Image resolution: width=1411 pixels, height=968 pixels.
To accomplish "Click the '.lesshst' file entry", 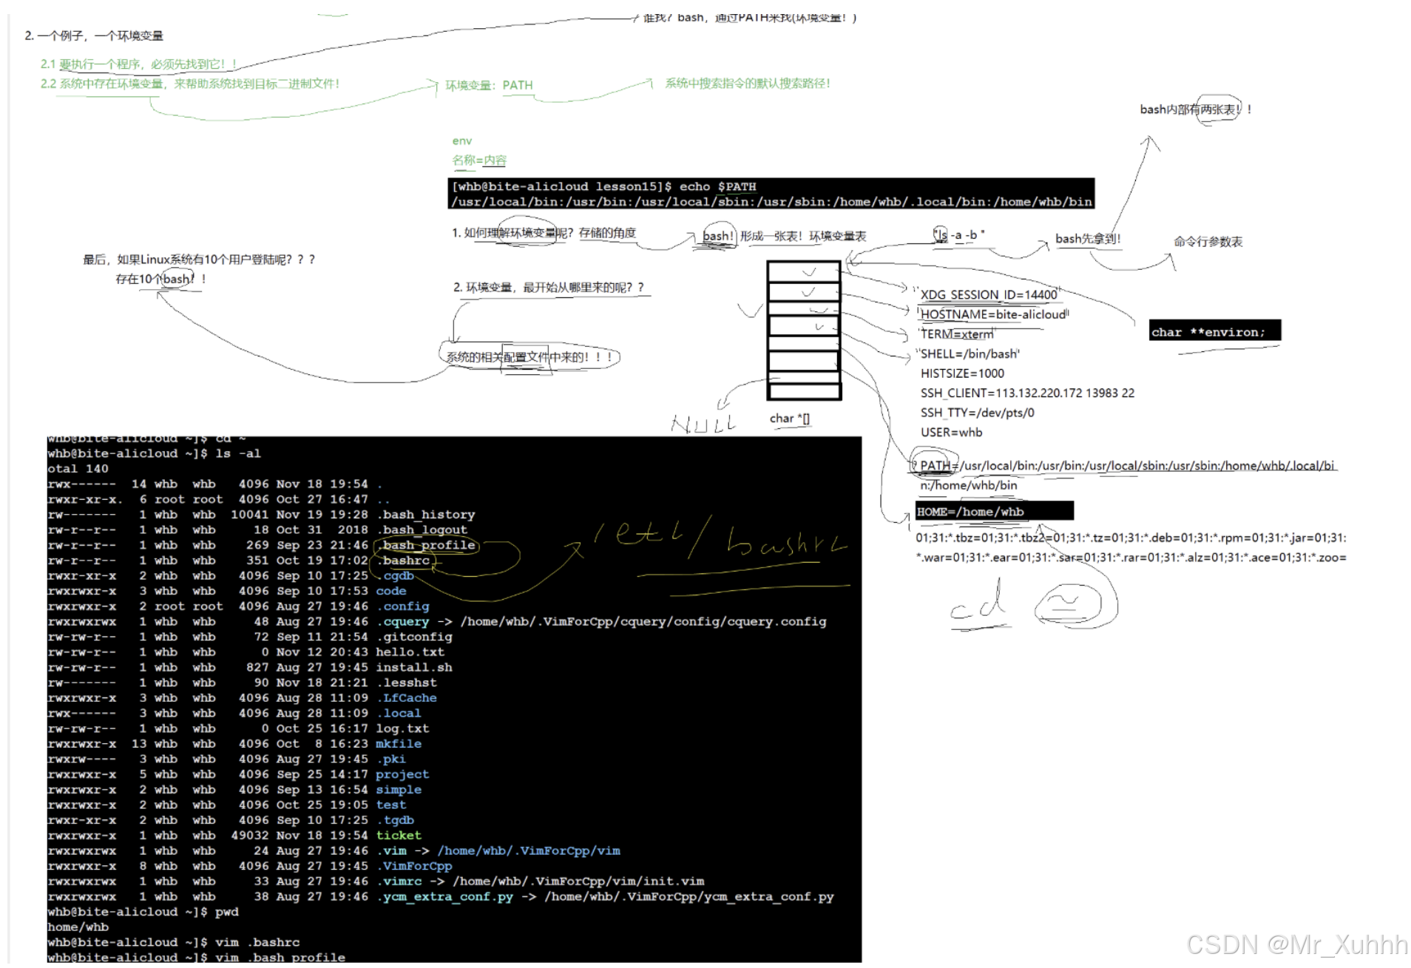I will click(x=406, y=683).
